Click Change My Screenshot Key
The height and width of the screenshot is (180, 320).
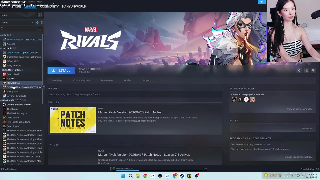(298, 157)
